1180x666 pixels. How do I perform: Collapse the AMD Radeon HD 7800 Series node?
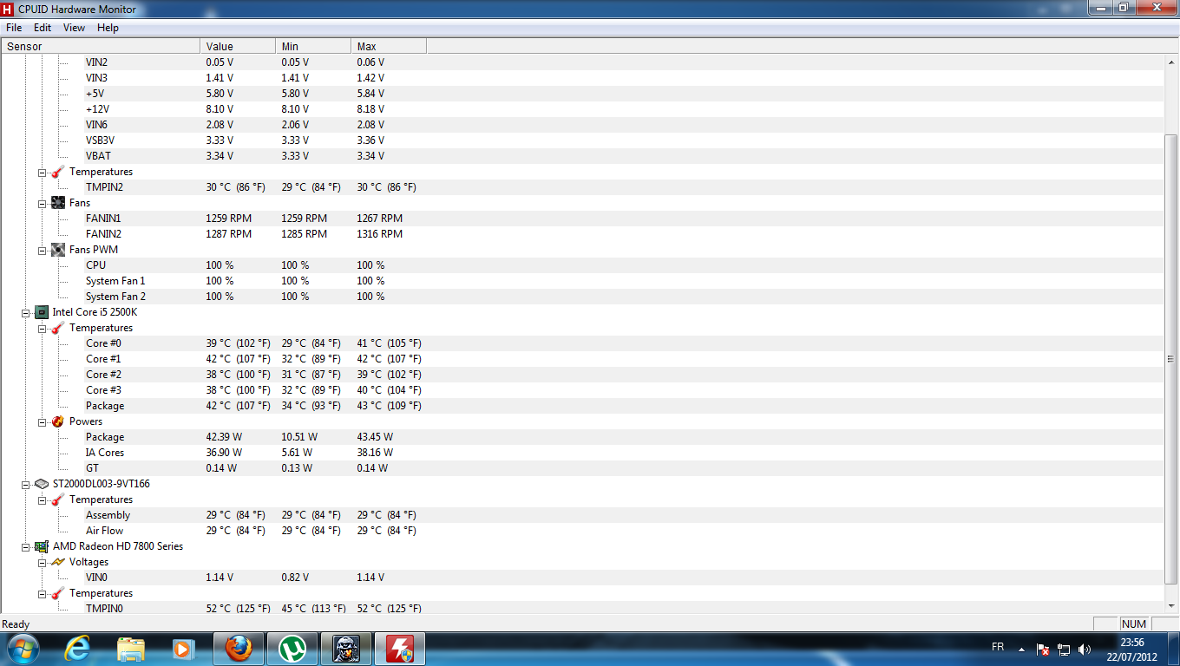pos(26,546)
